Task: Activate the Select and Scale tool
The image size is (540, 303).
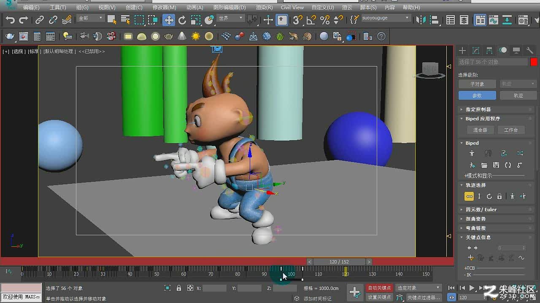Action: click(196, 20)
